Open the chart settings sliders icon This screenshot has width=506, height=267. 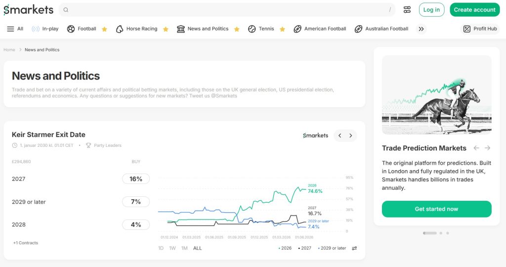[x=354, y=248]
